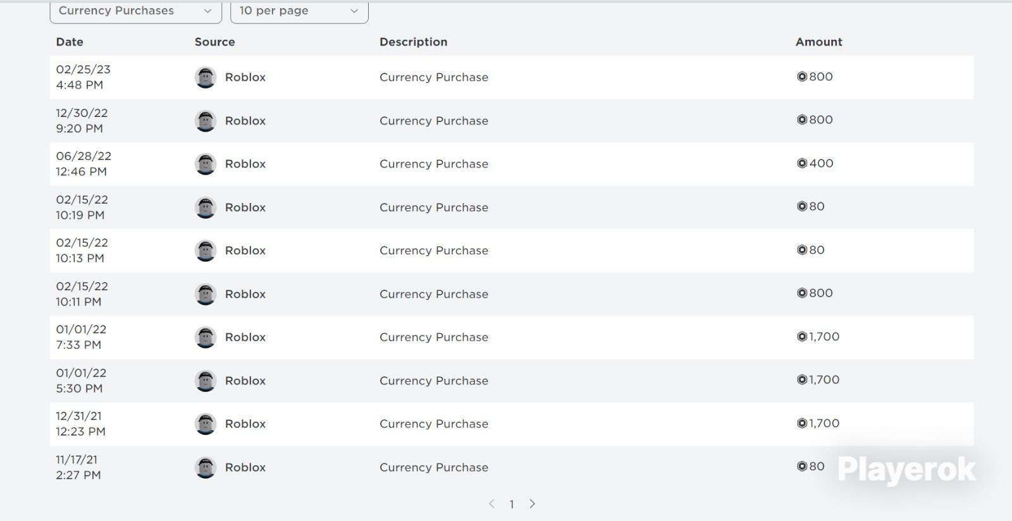The width and height of the screenshot is (1012, 521).
Task: Click Robux icon beside the 400 amount
Action: click(x=802, y=163)
